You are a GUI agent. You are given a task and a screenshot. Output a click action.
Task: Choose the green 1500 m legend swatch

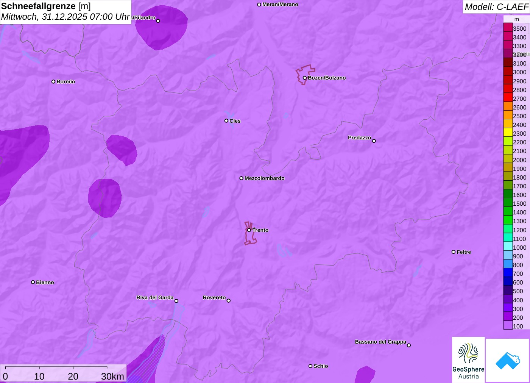click(508, 203)
